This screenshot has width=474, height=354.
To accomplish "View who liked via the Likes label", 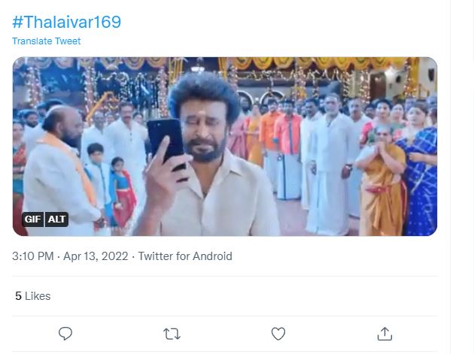I will (x=38, y=296).
